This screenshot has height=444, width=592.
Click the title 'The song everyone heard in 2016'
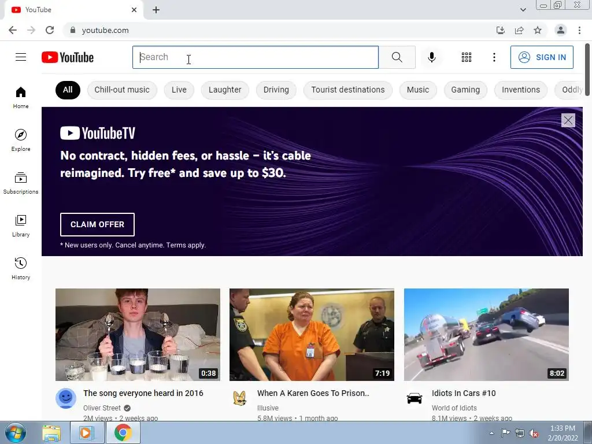pos(143,393)
